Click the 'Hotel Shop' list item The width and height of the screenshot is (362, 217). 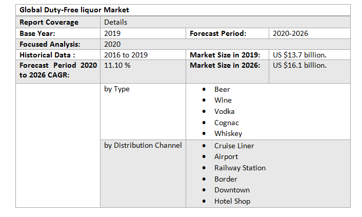232,201
